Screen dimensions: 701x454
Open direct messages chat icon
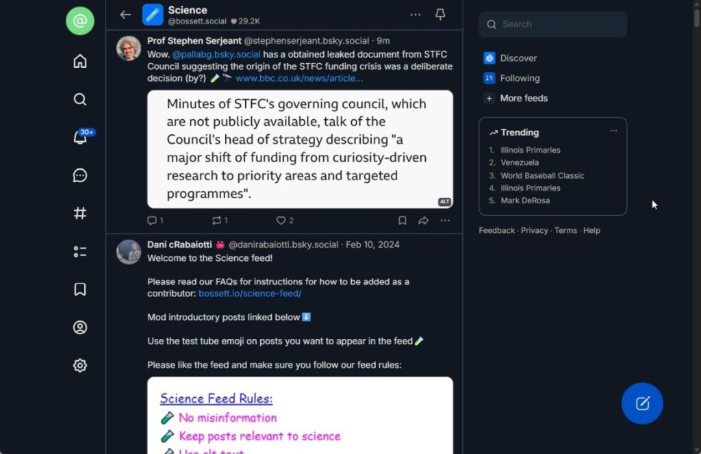point(80,175)
